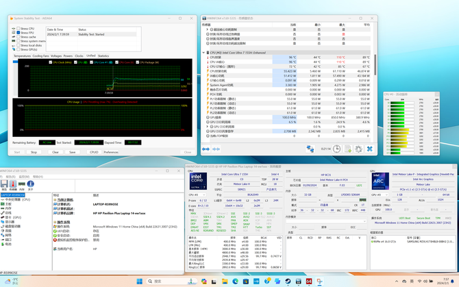Open Windows Start button on taskbar
This screenshot has width=459, height=287.
tap(140, 282)
